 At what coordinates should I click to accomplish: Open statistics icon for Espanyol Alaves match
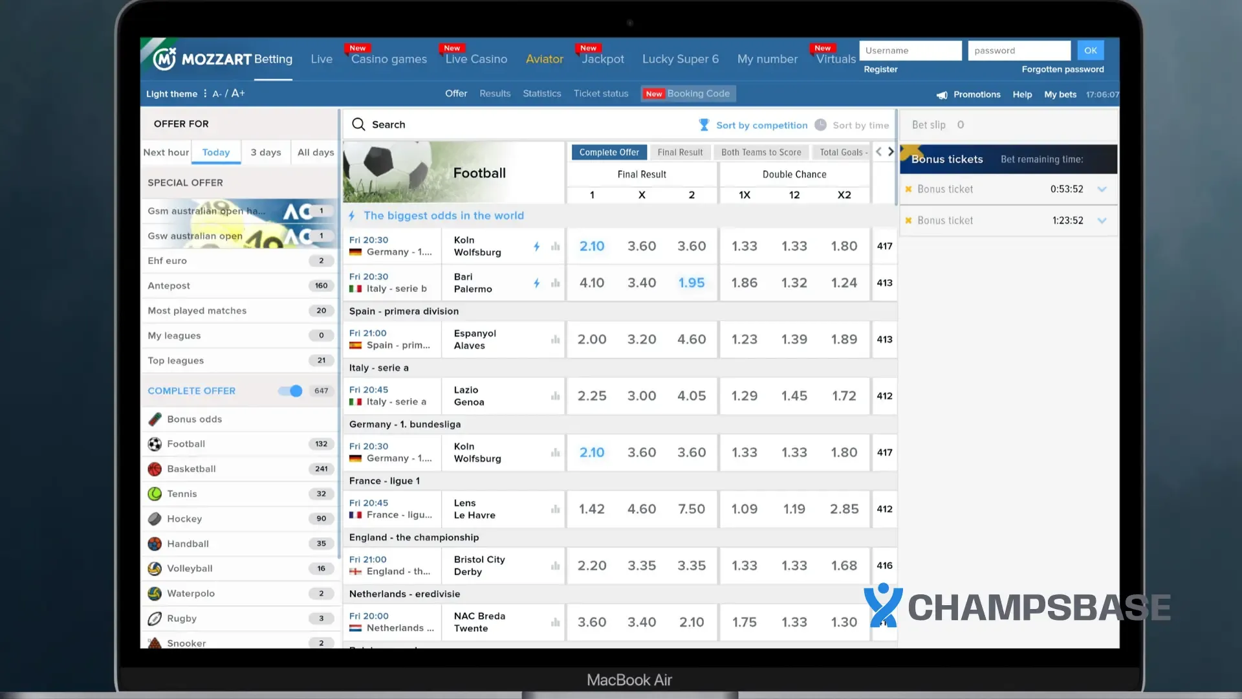[x=555, y=339]
